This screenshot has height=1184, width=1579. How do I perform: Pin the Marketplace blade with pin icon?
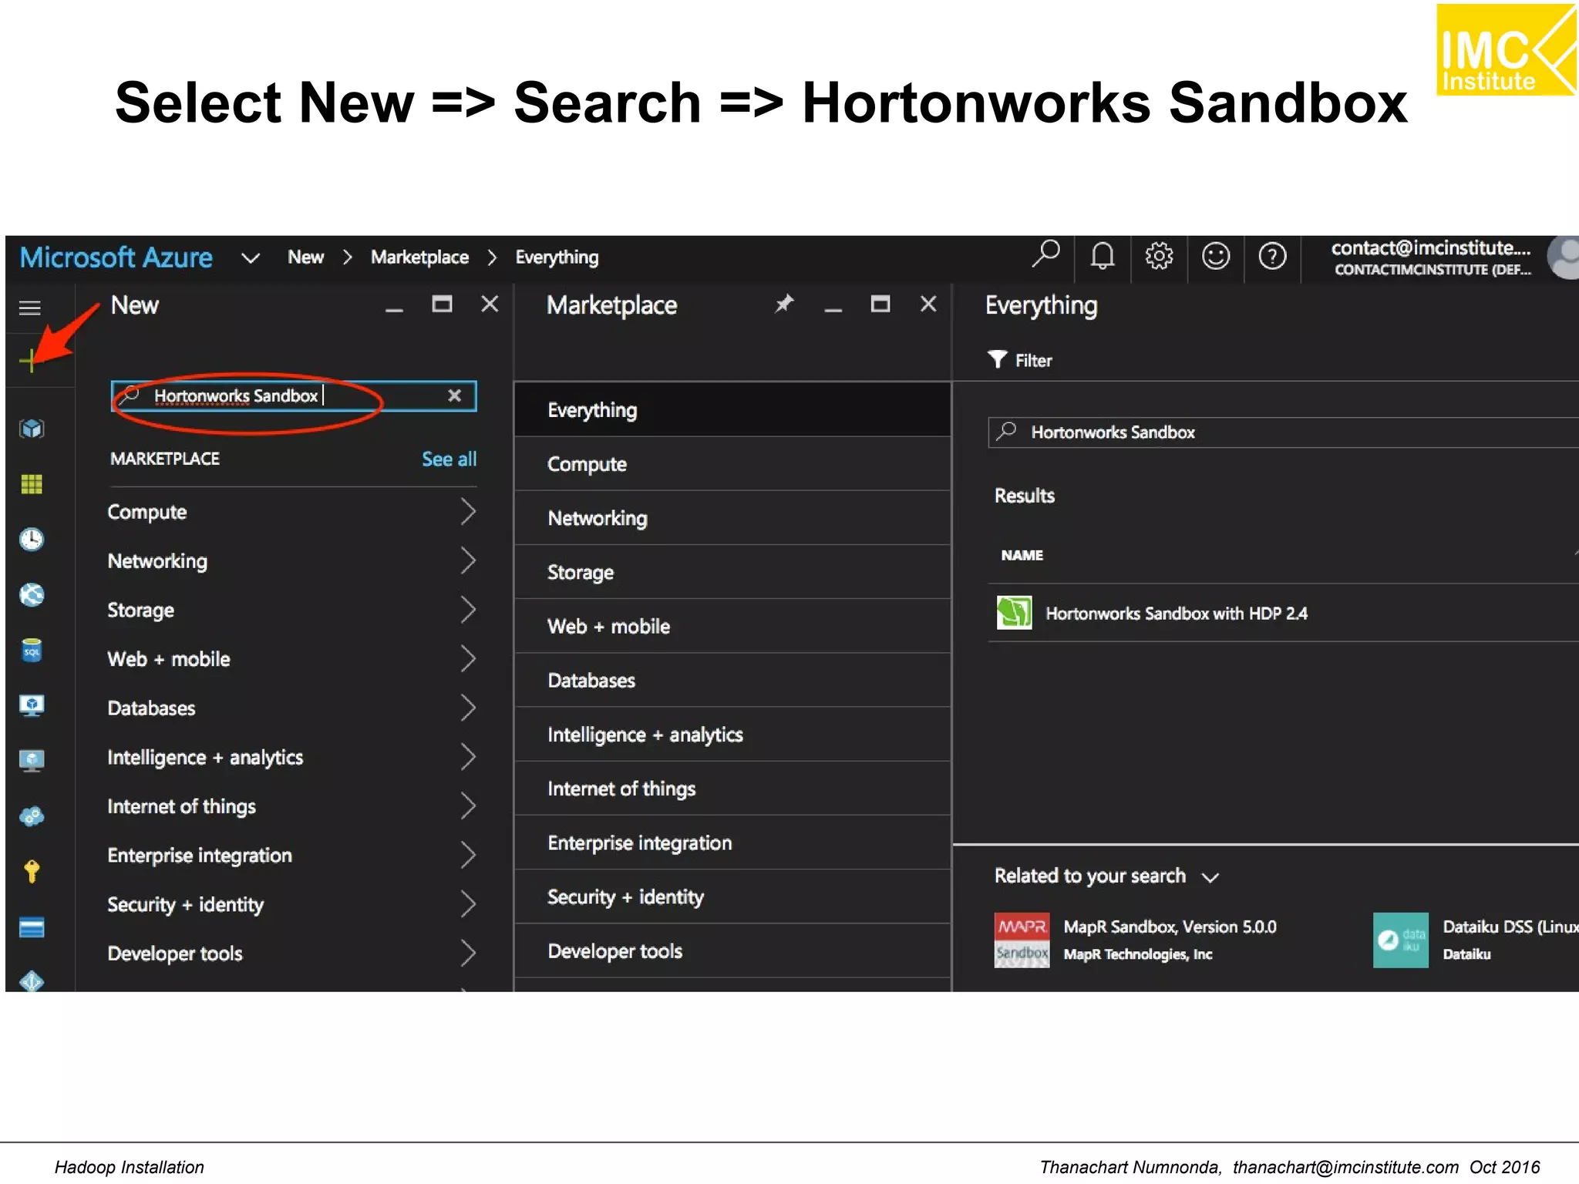784,304
